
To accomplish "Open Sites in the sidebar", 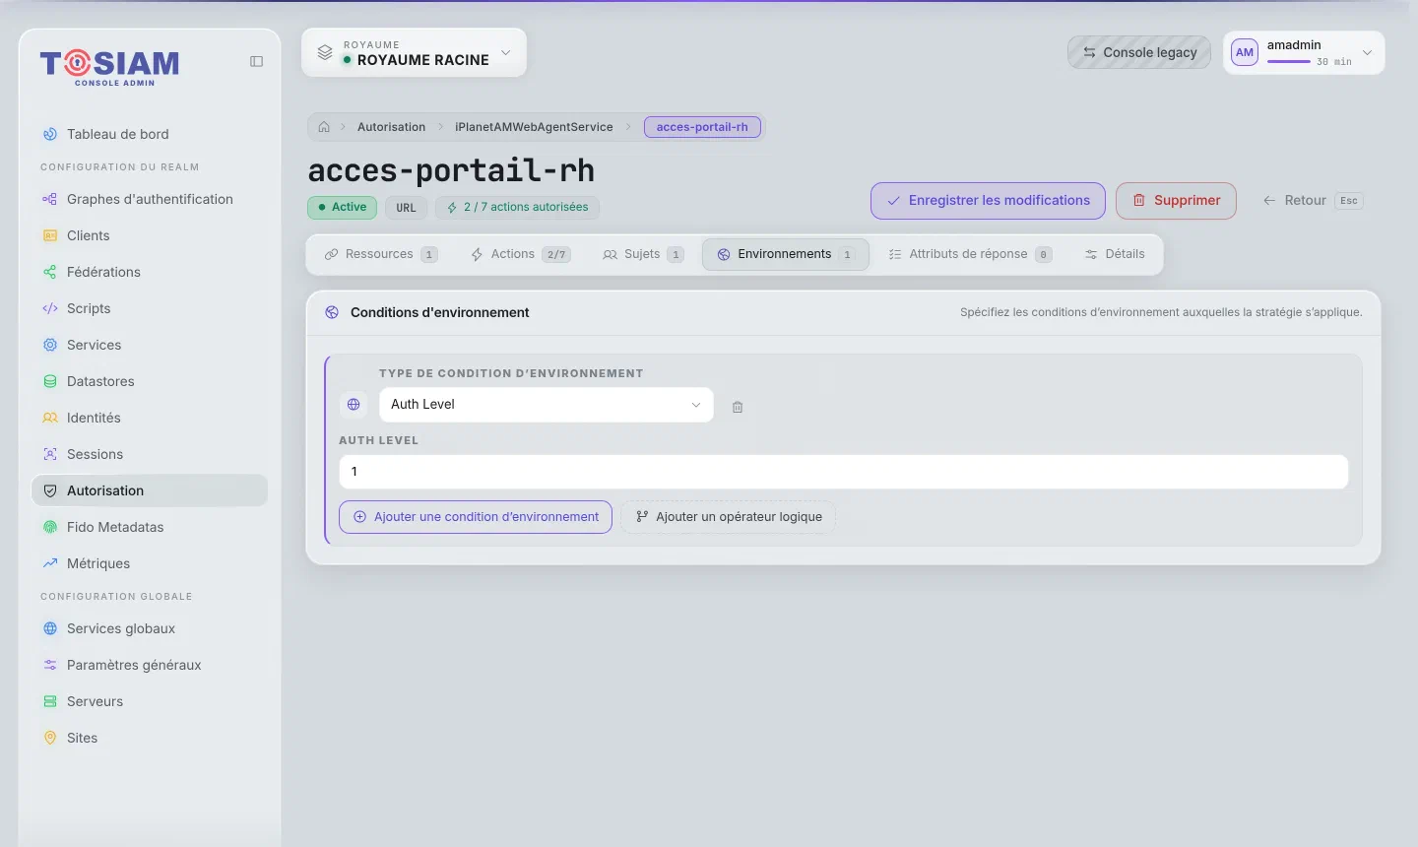I will 150,738.
